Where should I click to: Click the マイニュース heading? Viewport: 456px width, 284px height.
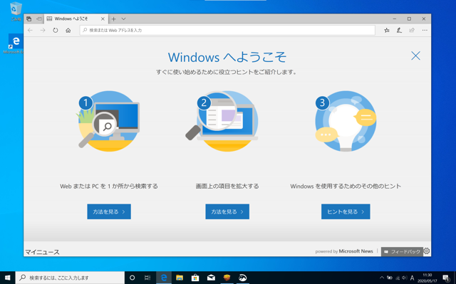(42, 252)
